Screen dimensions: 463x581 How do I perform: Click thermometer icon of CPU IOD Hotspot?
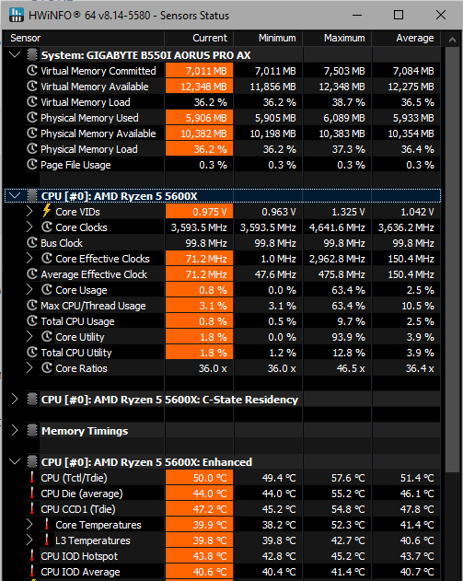[x=32, y=556]
